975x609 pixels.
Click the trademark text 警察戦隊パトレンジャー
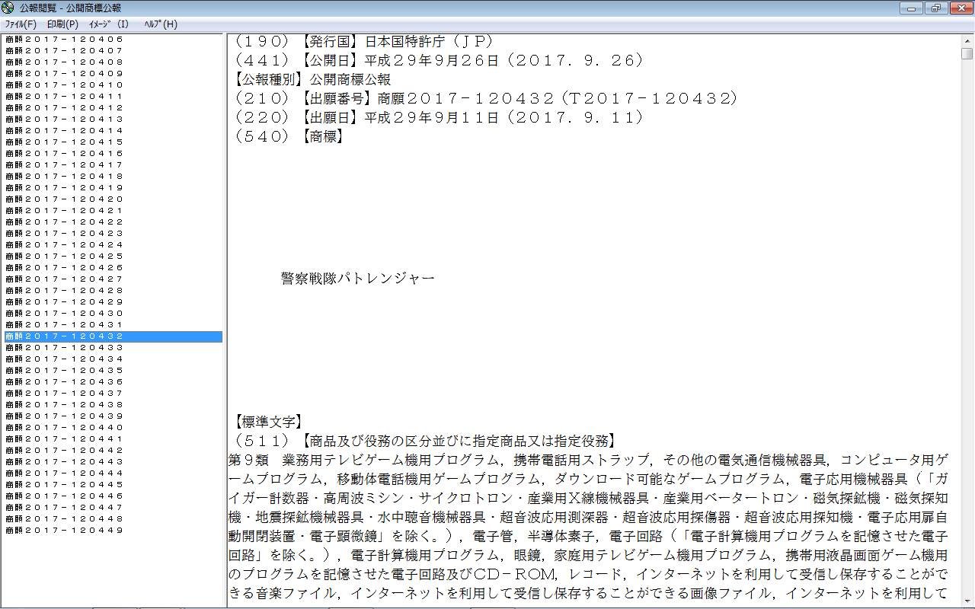(x=358, y=279)
